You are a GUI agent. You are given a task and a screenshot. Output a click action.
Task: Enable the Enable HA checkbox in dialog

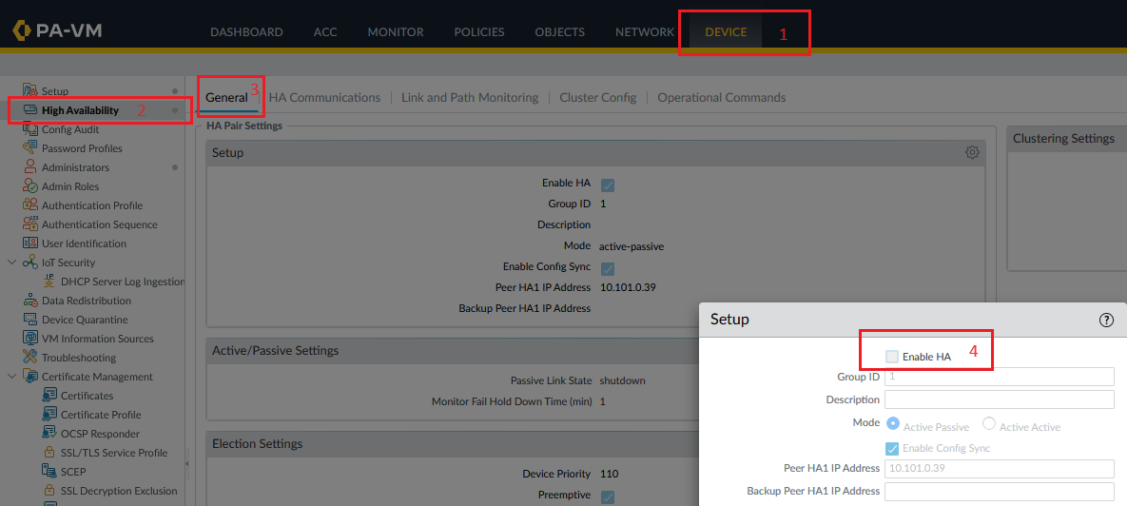pyautogui.click(x=892, y=357)
